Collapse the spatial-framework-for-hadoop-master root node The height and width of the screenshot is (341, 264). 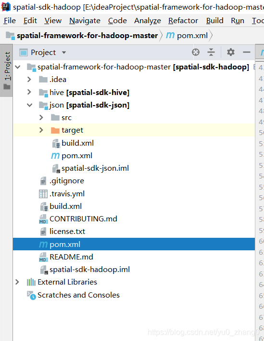click(x=18, y=67)
